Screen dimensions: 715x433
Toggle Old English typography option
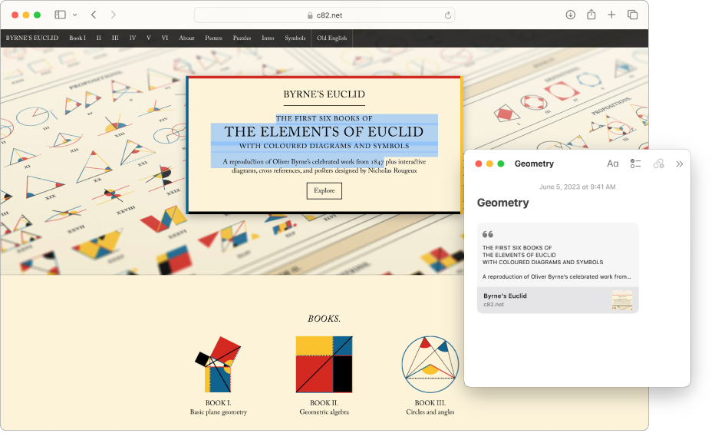click(x=331, y=38)
